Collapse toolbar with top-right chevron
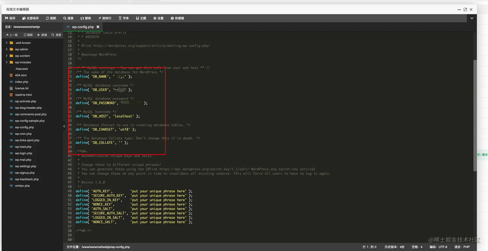 point(472,18)
